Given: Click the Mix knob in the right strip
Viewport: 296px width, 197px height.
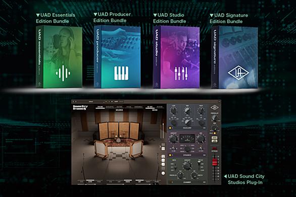Looking at the screenshot, I should coord(215,128).
